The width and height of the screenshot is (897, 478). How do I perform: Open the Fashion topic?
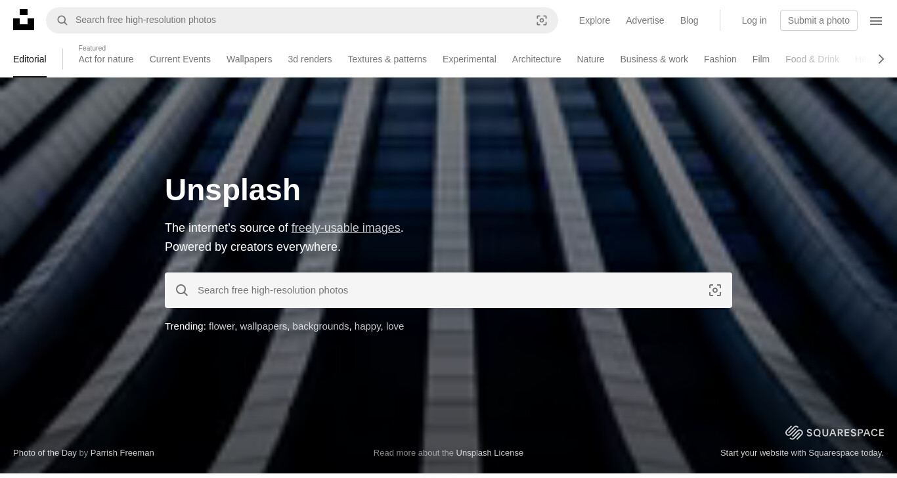(x=720, y=59)
